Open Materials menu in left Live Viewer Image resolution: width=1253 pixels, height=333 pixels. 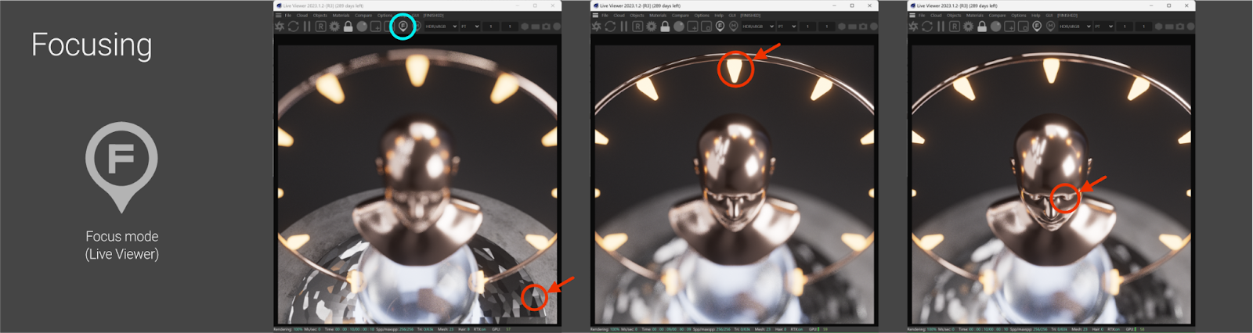coord(341,16)
